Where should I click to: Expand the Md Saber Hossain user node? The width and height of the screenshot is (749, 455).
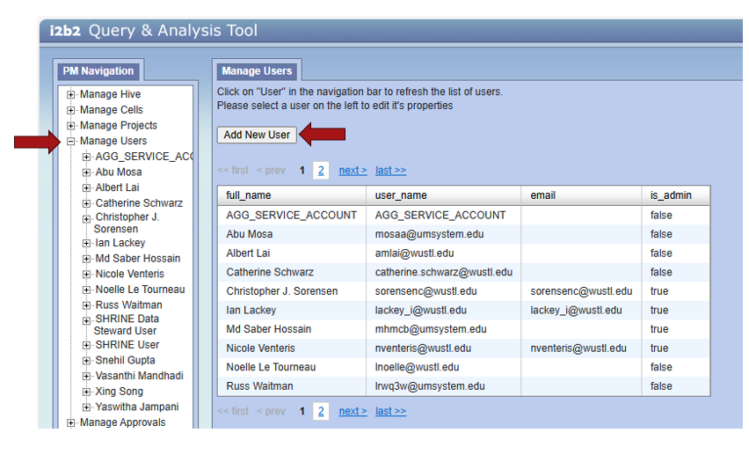tap(86, 259)
